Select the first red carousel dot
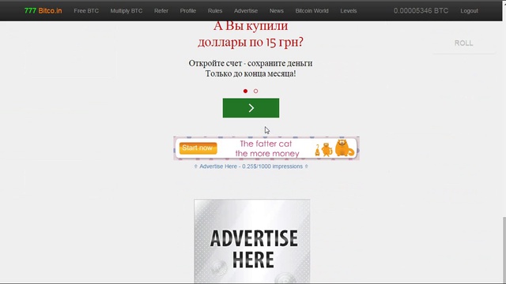Screen dimensions: 506x284 246,92
